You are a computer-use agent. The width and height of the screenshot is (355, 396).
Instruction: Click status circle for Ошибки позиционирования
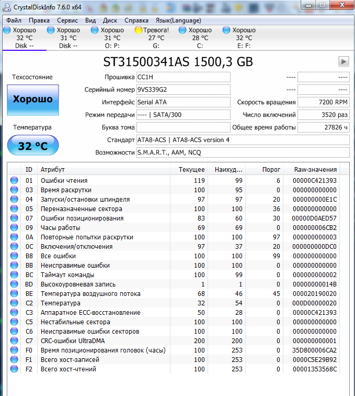[14, 218]
